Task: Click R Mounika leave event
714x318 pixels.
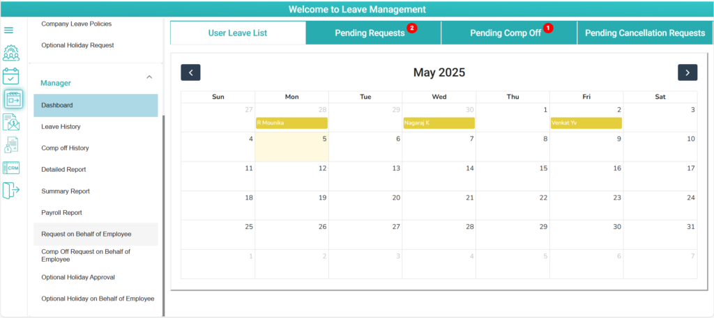Action: tap(292, 123)
